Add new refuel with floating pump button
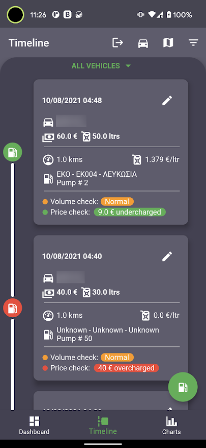 pos(183,387)
